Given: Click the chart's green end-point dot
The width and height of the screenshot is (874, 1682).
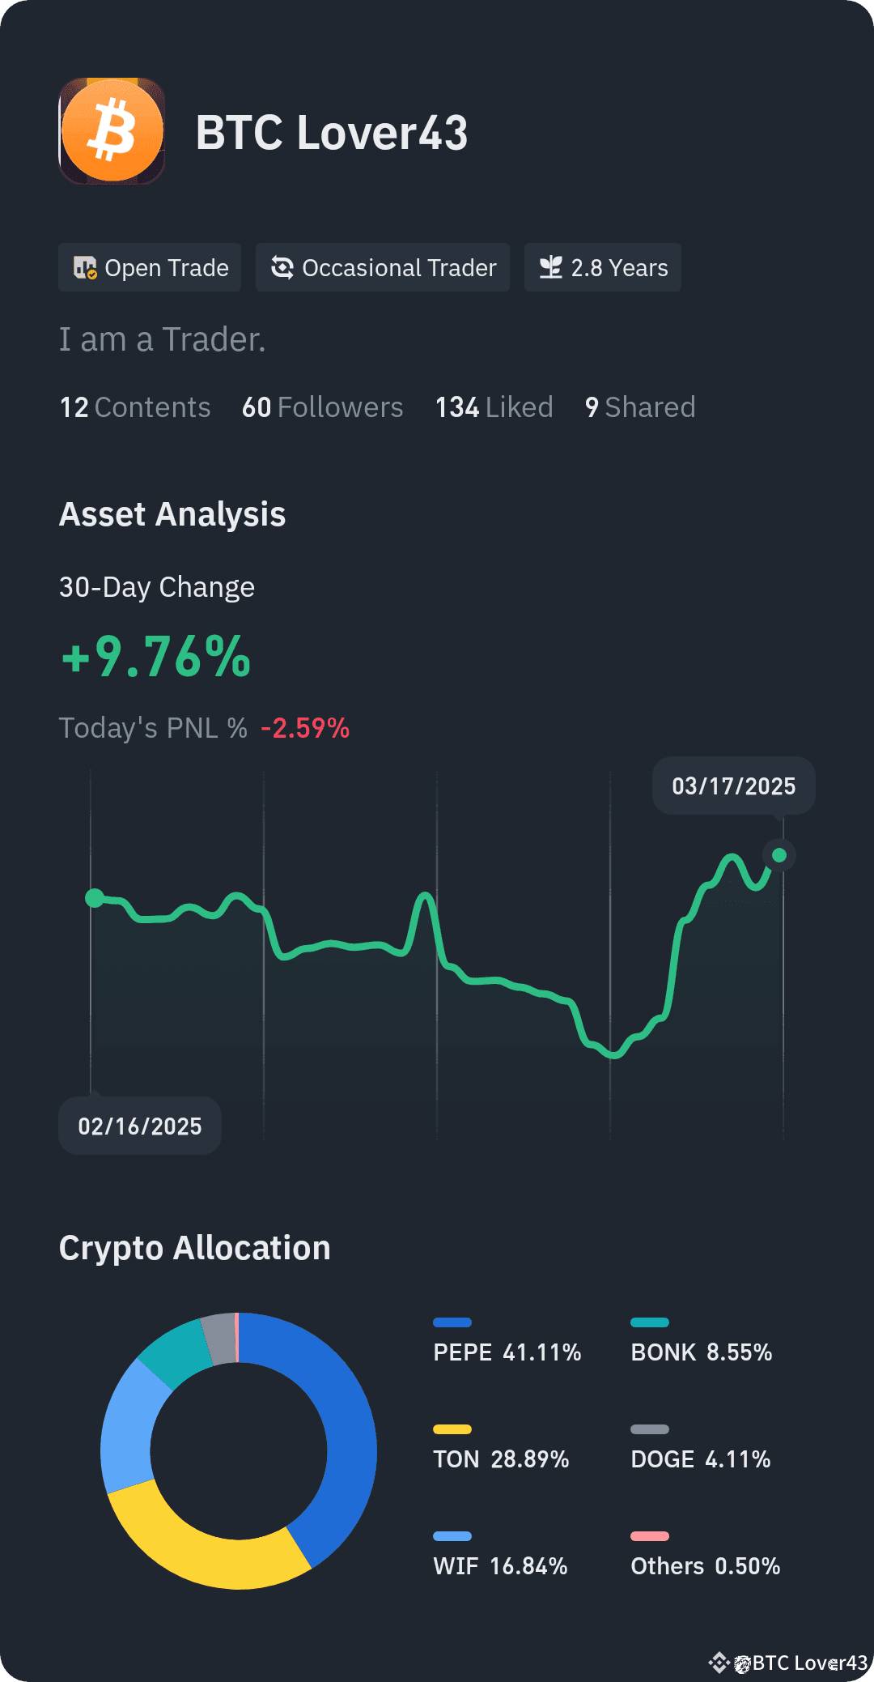Looking at the screenshot, I should 779,855.
